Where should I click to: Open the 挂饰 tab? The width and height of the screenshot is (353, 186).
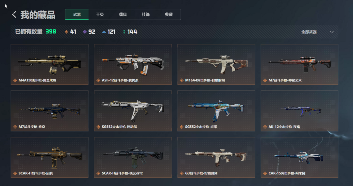146,14
